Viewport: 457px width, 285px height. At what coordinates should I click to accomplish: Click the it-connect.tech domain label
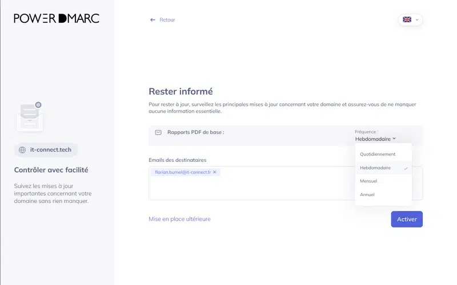52,150
